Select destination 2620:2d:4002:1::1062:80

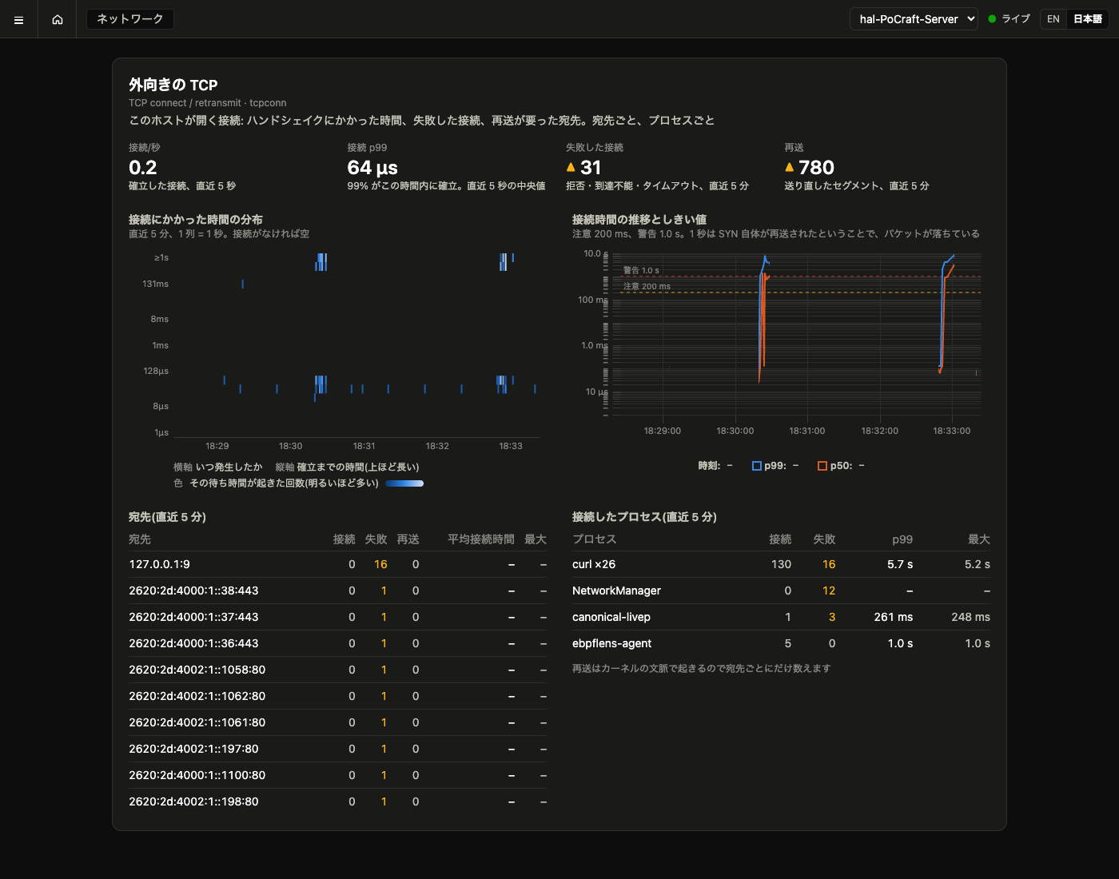337,696
